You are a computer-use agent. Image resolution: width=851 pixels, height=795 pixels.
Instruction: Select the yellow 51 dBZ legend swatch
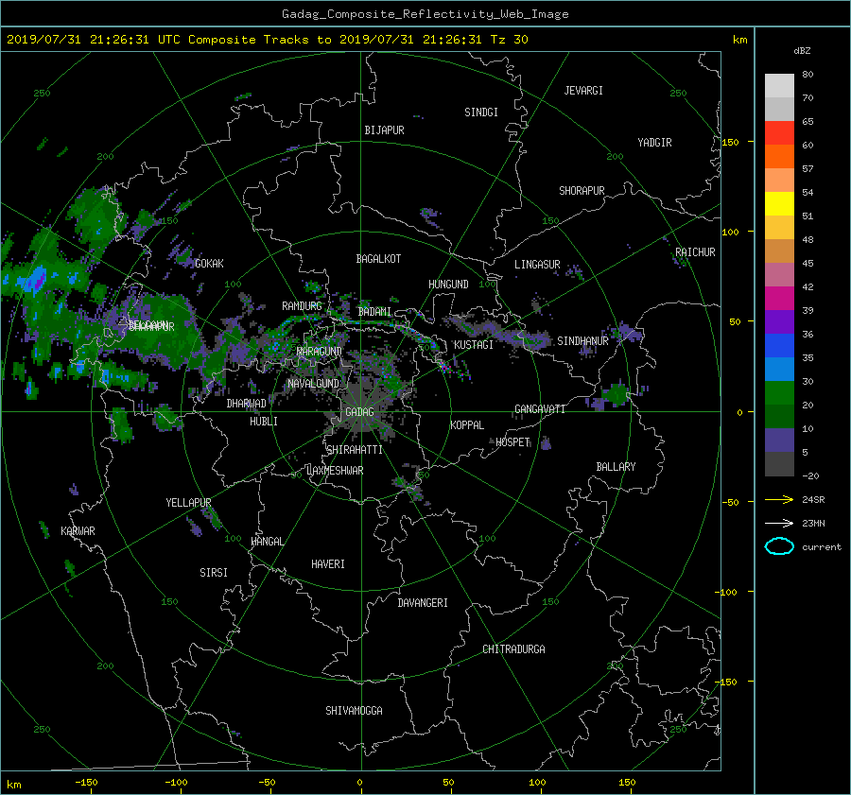[x=779, y=203]
